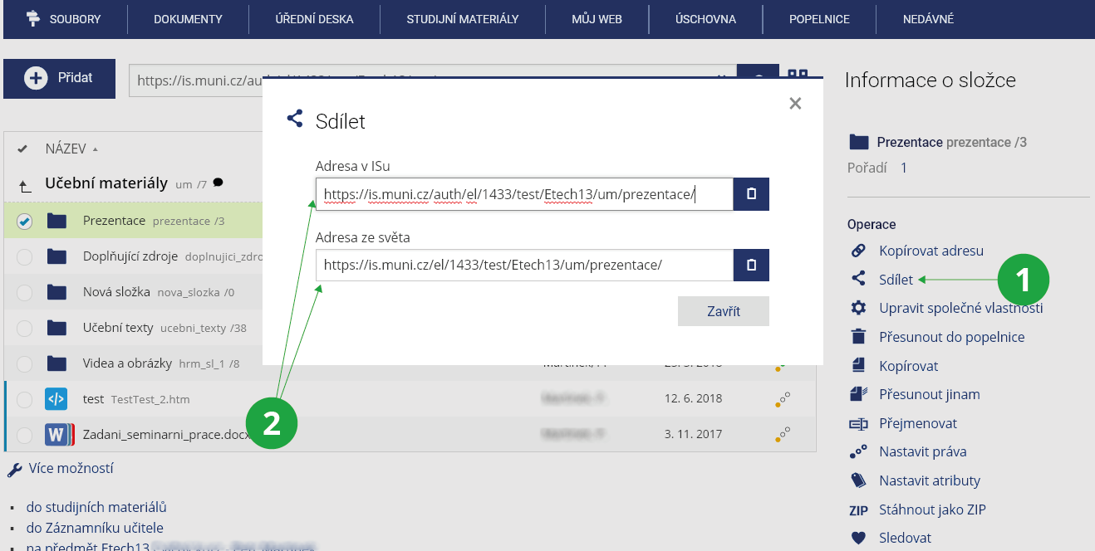Copy the 'Adresa ze světa' link to clipboard
The width and height of the screenshot is (1095, 551).
pyautogui.click(x=751, y=266)
